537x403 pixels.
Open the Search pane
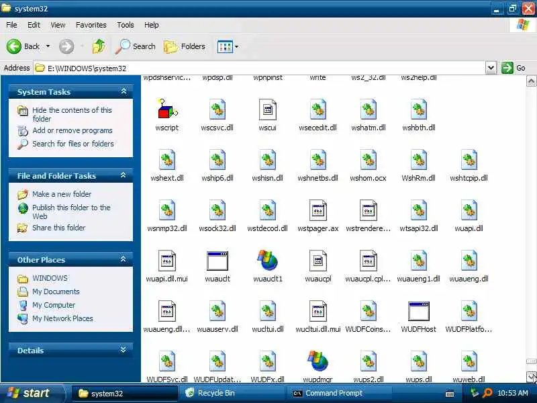point(136,46)
